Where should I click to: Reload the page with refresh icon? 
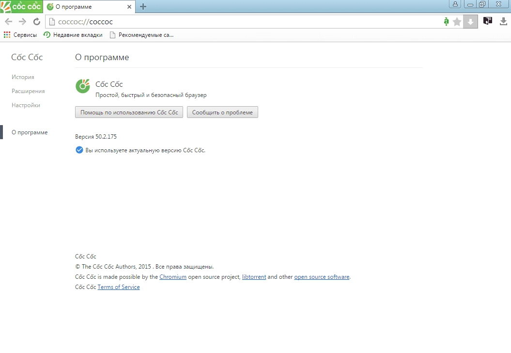coord(37,22)
